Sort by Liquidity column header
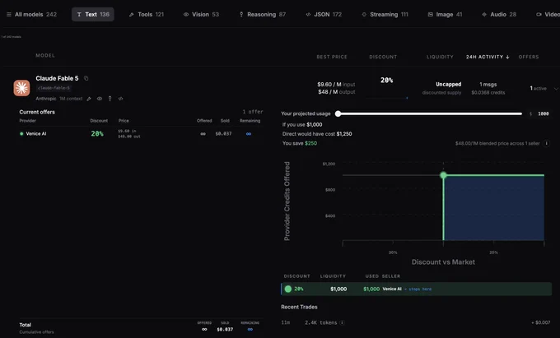 pos(440,57)
